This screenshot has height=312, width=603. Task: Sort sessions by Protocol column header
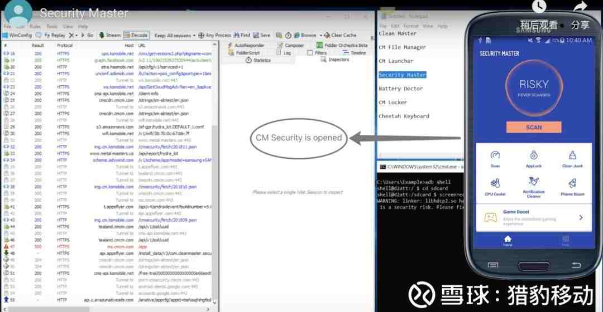pyautogui.click(x=65, y=45)
